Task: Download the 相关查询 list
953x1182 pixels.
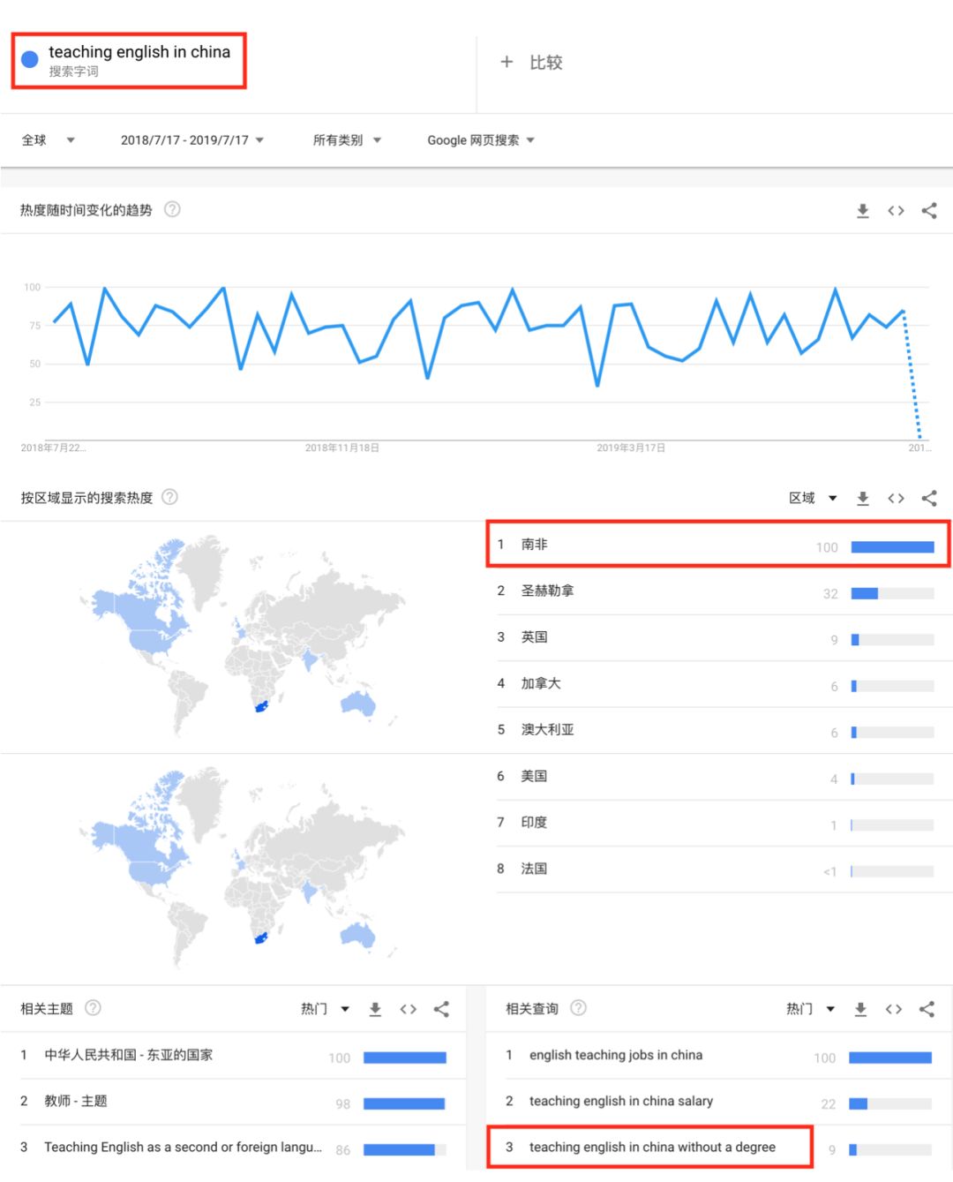Action: tap(860, 1009)
